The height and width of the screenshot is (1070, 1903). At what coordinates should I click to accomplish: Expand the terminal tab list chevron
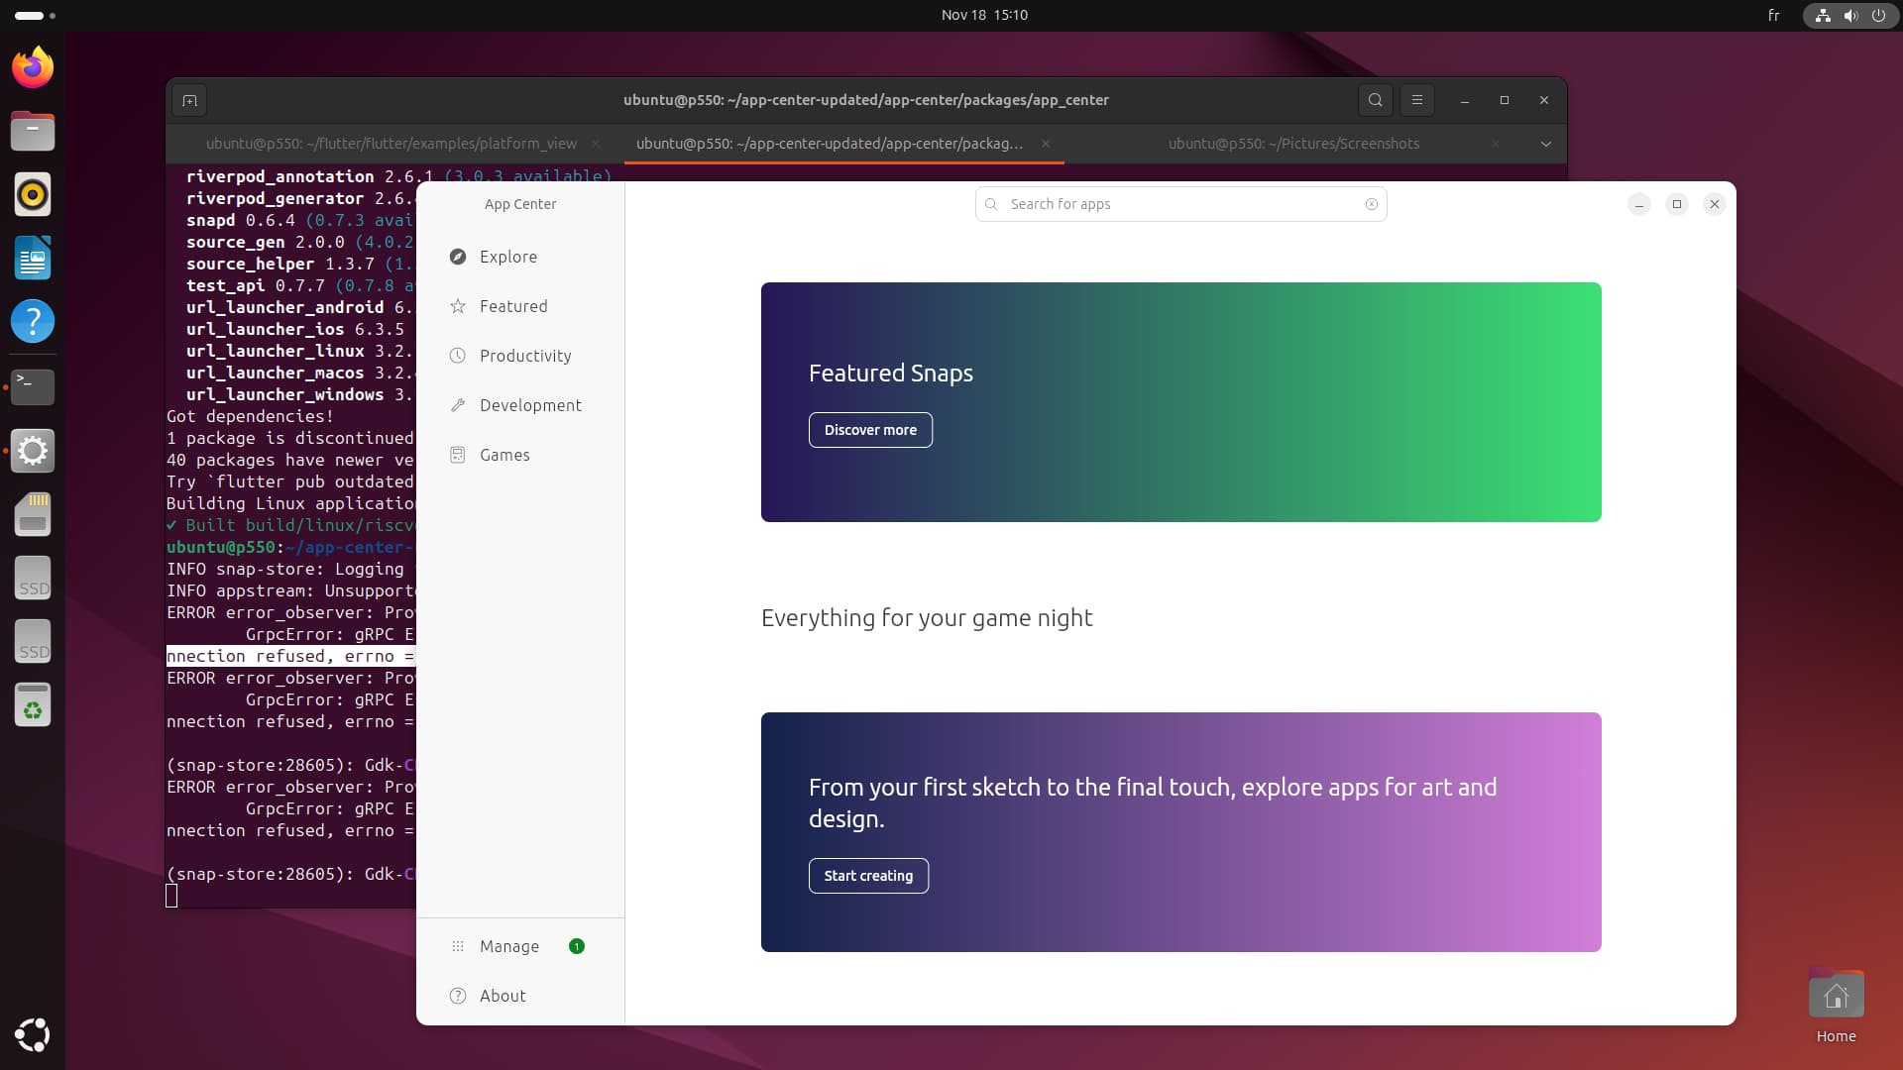[1545, 144]
